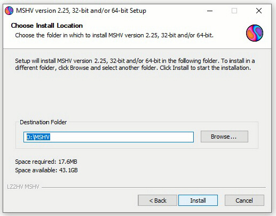The width and height of the screenshot is (276, 216).
Task: Click the Space required: 17.6MB label
Action: coord(46,162)
